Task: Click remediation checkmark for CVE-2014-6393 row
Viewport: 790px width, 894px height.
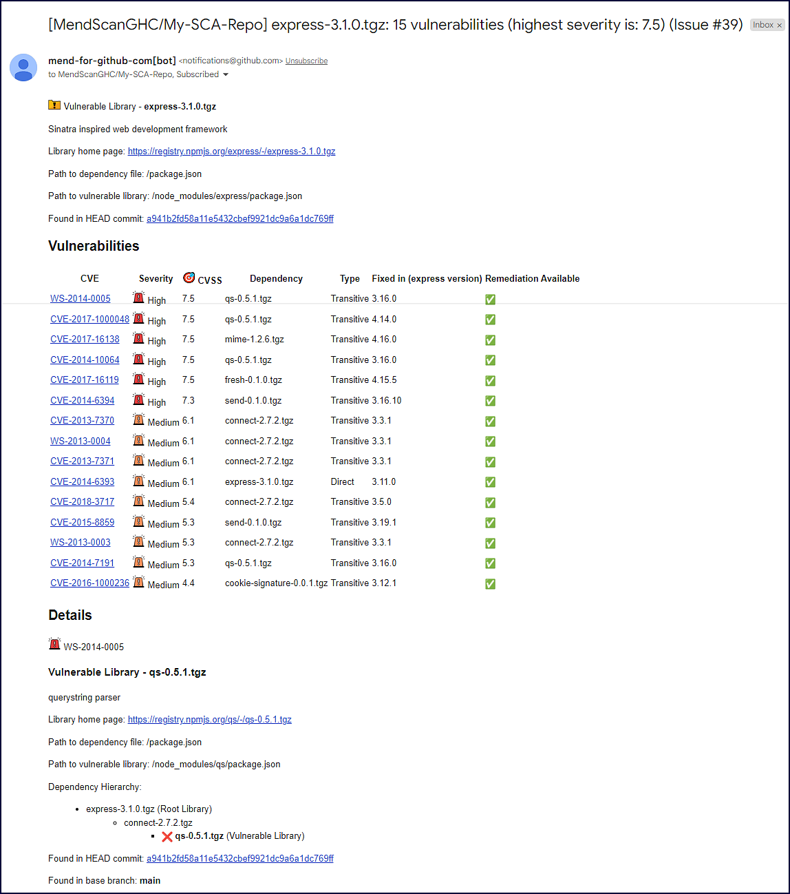Action: [490, 482]
